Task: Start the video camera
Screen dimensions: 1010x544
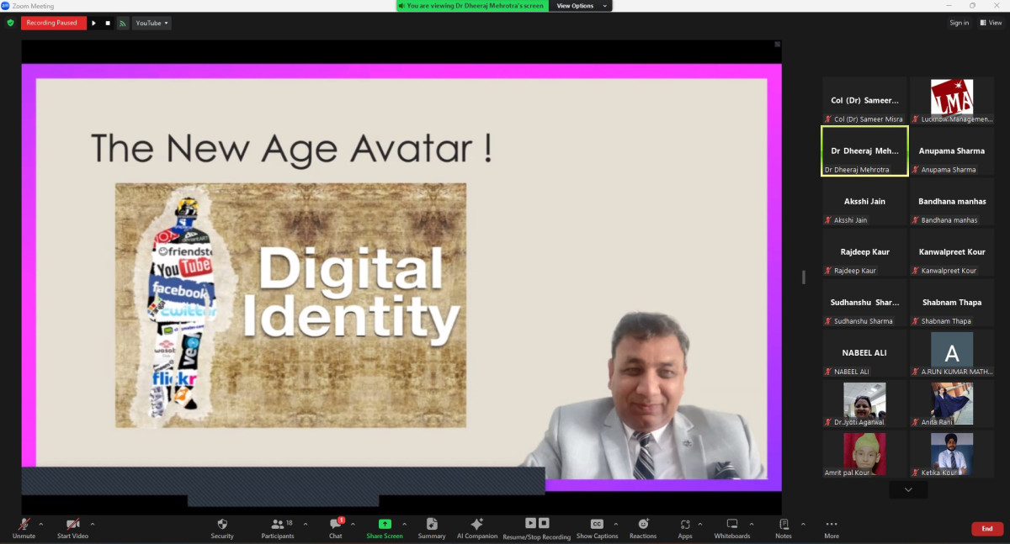Action: (72, 528)
